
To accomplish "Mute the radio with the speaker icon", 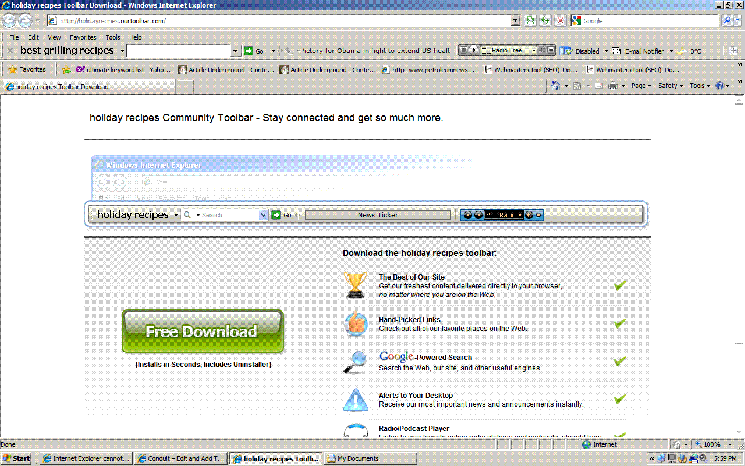I will [541, 50].
